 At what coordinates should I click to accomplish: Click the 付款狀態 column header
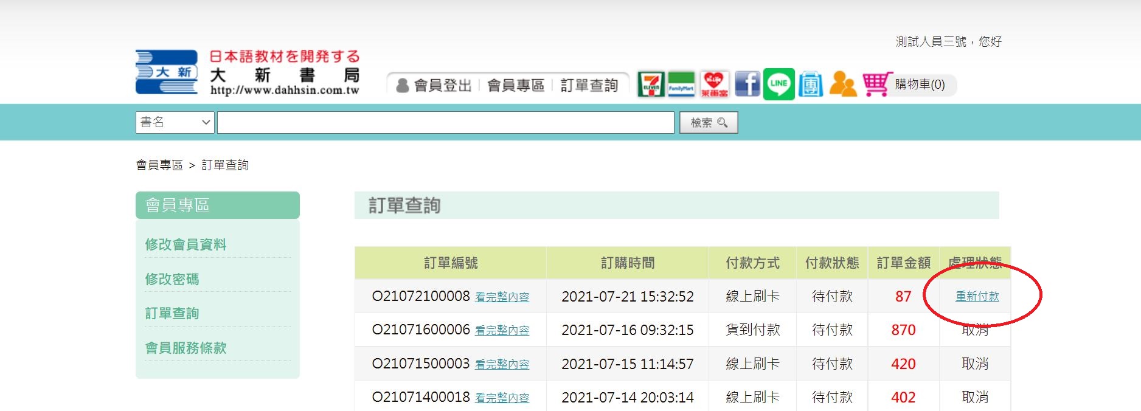[832, 263]
